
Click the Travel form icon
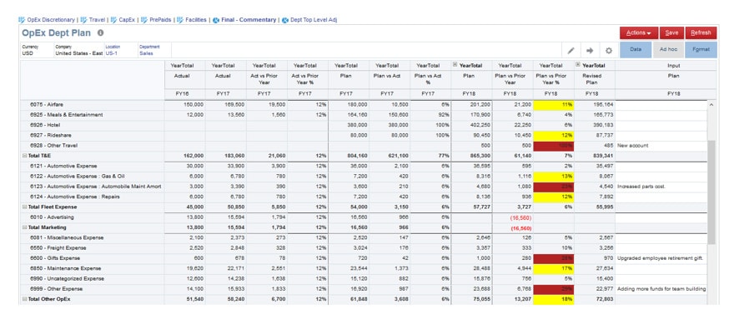click(83, 20)
